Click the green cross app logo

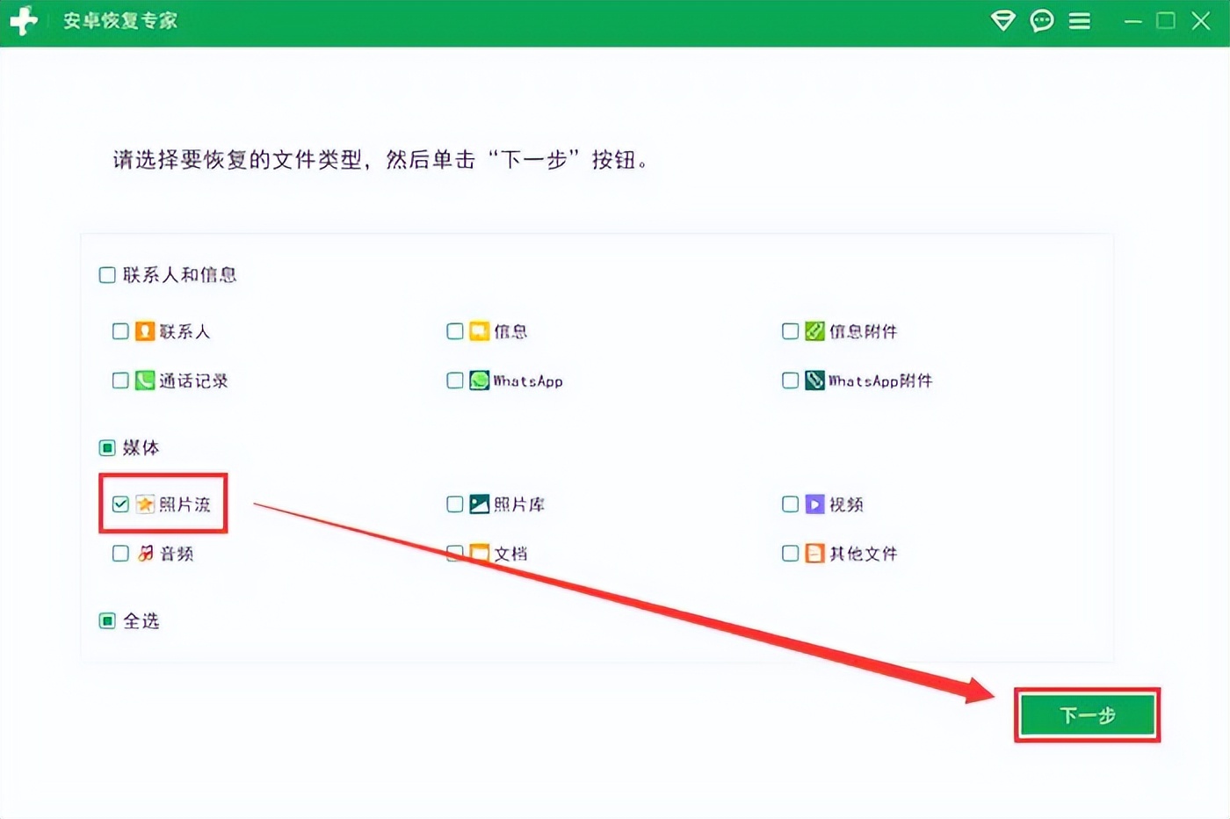pyautogui.click(x=25, y=19)
